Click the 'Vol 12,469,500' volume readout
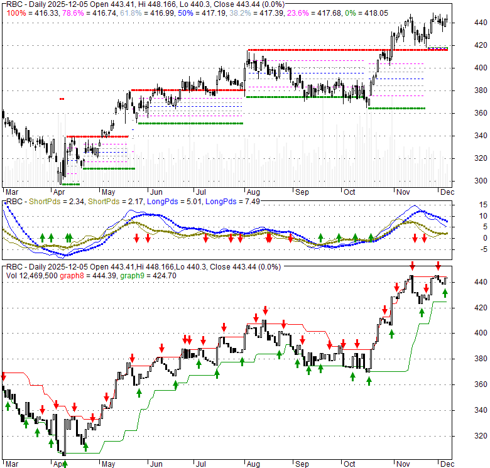Screen dimensions: 490x468 [x=32, y=276]
